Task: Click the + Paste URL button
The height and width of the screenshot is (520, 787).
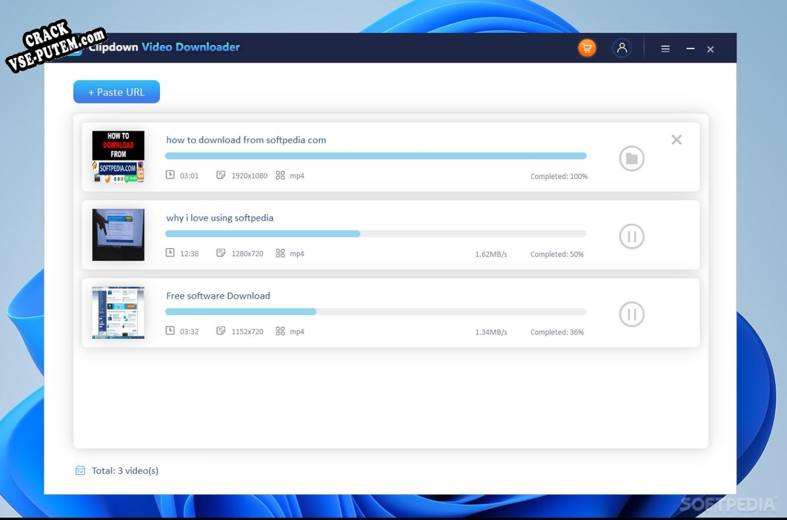Action: pyautogui.click(x=117, y=92)
